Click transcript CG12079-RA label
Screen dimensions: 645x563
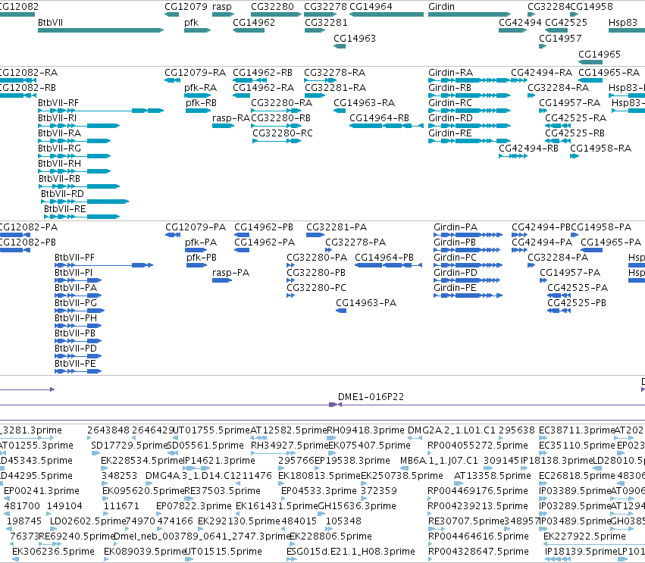pos(195,73)
